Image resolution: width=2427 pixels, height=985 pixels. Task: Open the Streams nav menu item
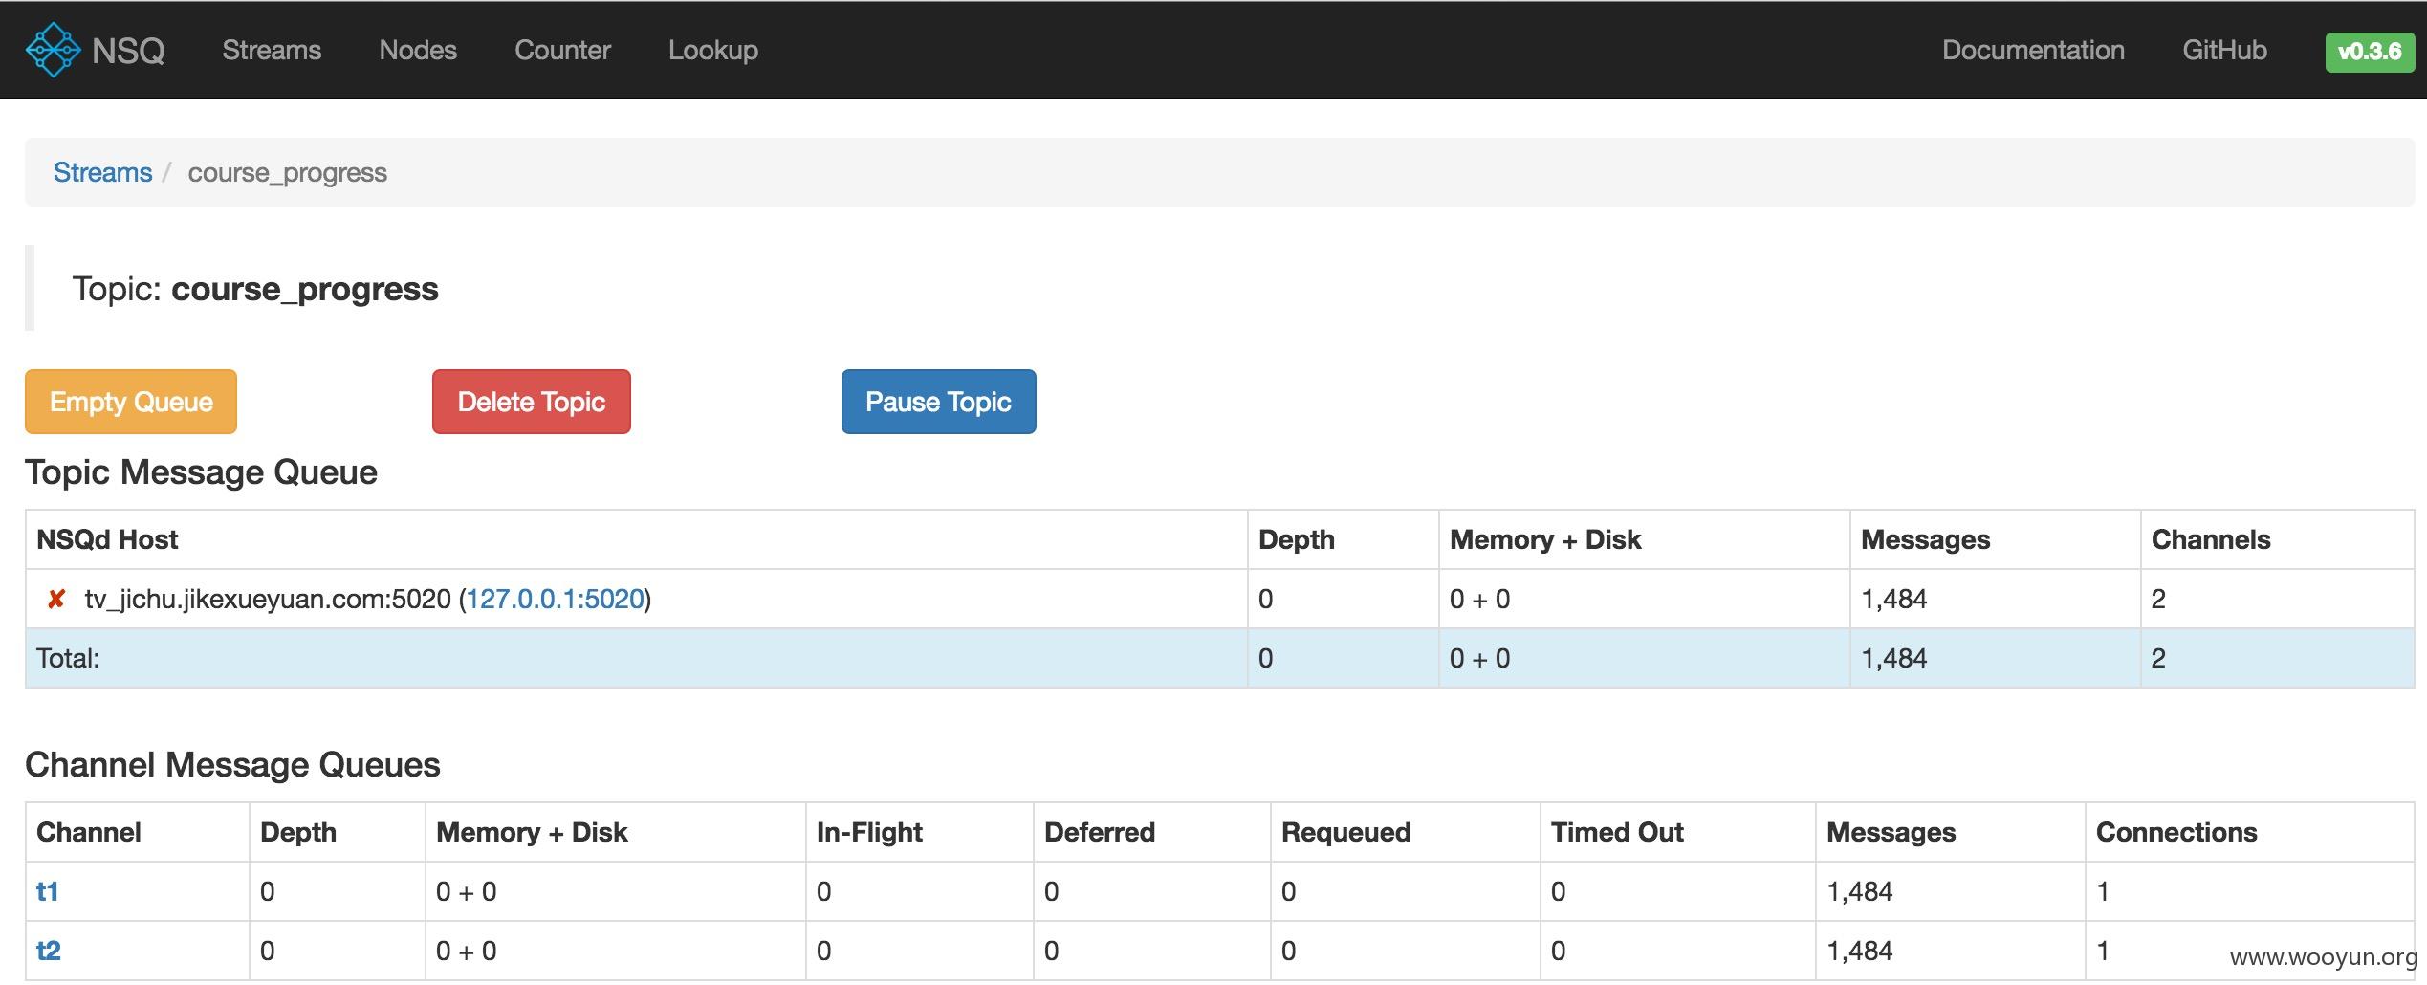click(x=272, y=50)
